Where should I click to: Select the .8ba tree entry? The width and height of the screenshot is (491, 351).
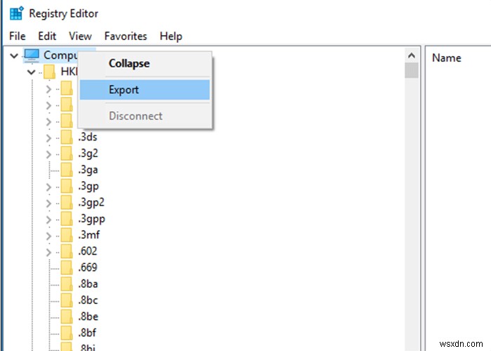click(x=88, y=284)
